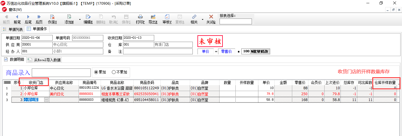Click the 收货门店 column header
This screenshot has height=136, width=402.
tap(36, 83)
